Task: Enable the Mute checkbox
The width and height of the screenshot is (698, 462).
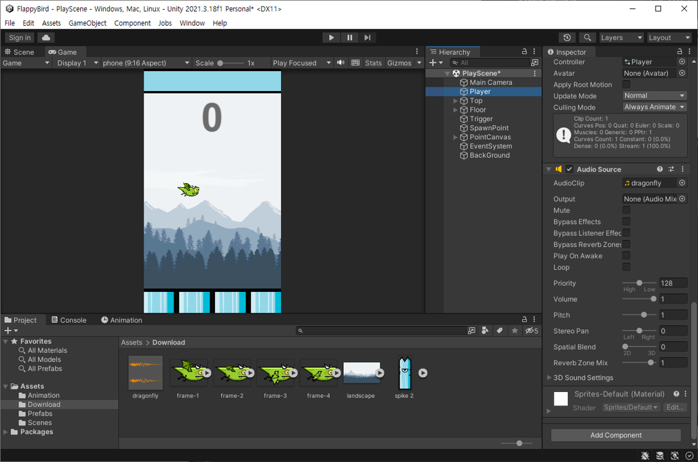Action: coord(626,210)
